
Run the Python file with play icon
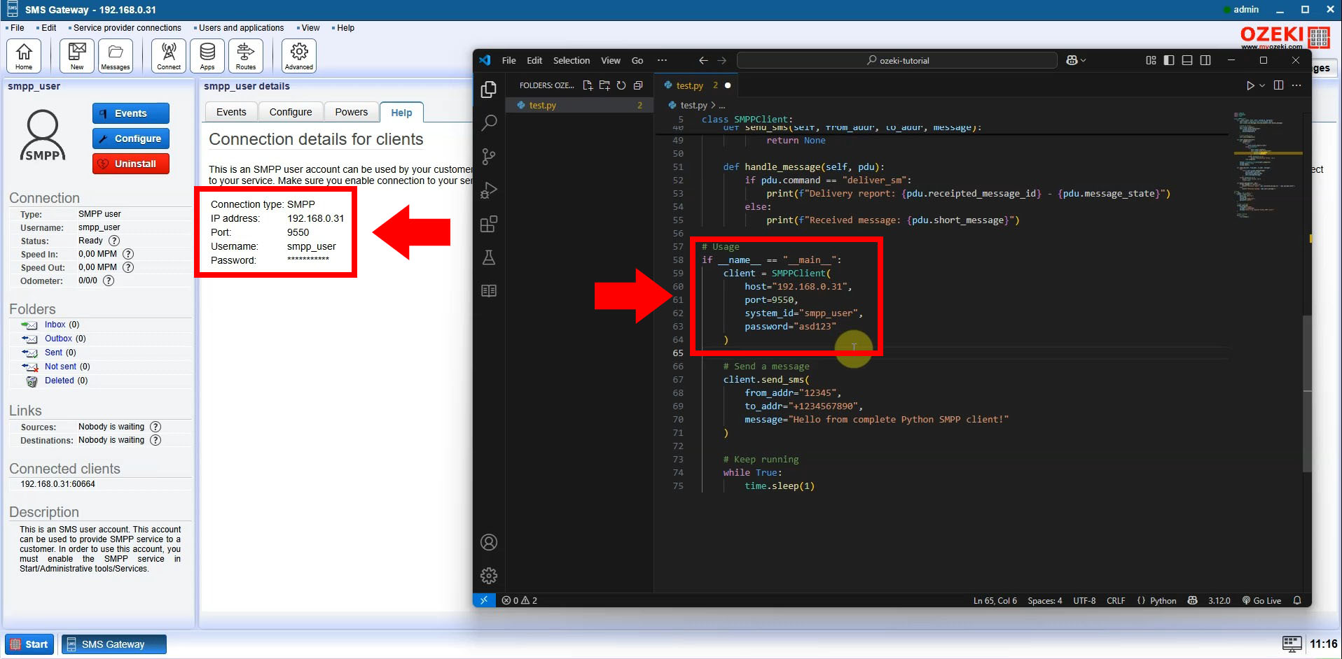pyautogui.click(x=1250, y=85)
